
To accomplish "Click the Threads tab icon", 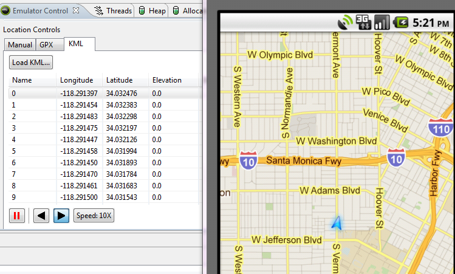I will pos(99,11).
